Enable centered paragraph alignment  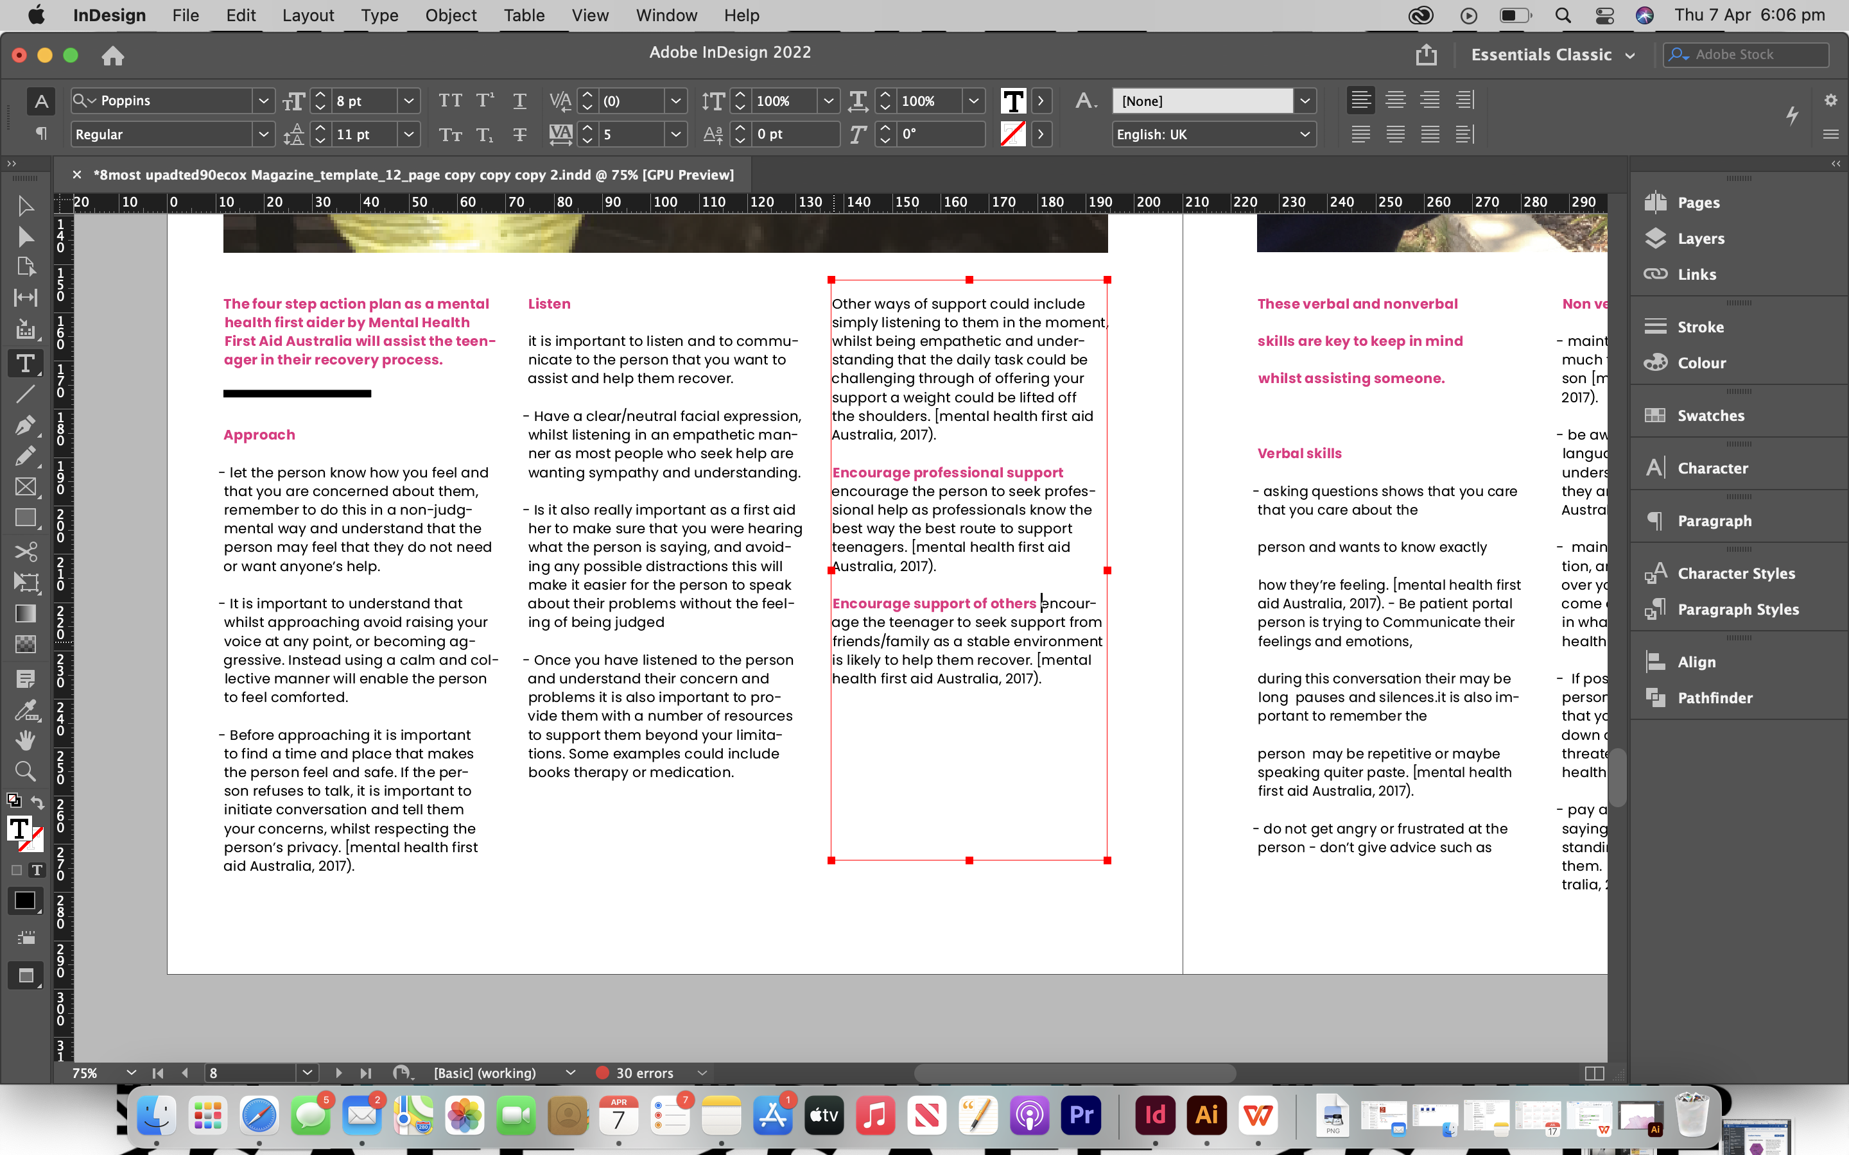1396,100
